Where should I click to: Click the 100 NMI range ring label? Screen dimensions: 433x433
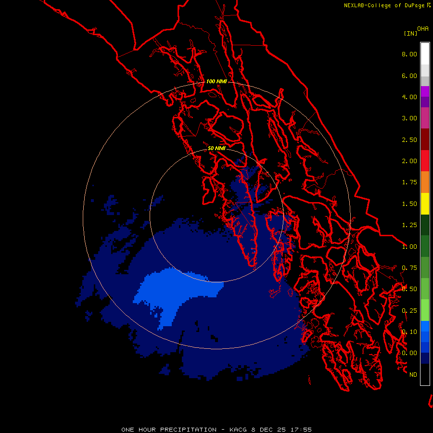click(217, 81)
